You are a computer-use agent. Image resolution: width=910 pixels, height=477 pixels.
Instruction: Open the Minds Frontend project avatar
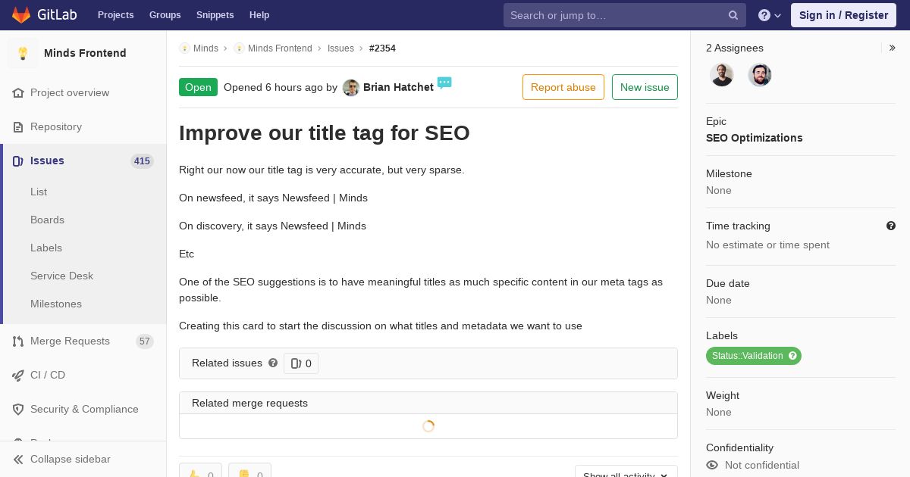[23, 53]
